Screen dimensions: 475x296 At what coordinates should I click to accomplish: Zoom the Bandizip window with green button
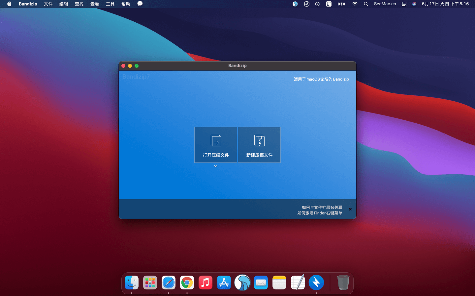(x=137, y=66)
